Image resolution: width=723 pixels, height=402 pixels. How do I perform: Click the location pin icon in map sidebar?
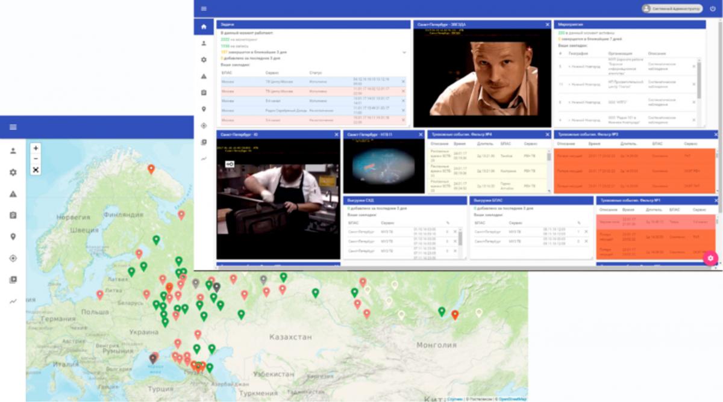[13, 237]
